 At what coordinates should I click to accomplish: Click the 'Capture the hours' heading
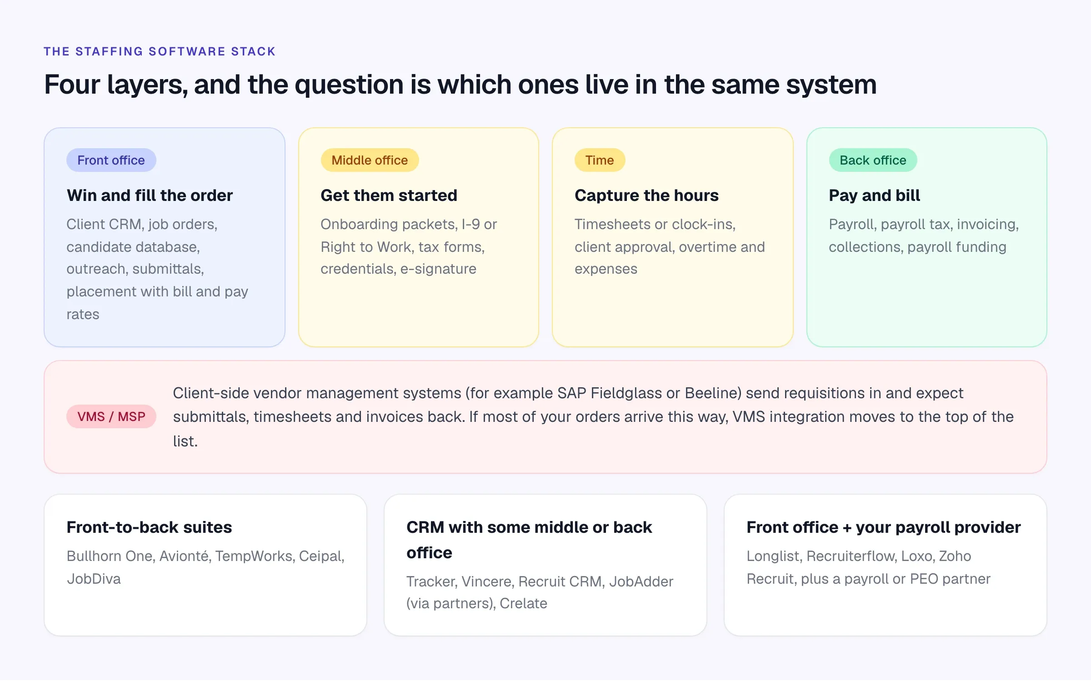tap(646, 195)
